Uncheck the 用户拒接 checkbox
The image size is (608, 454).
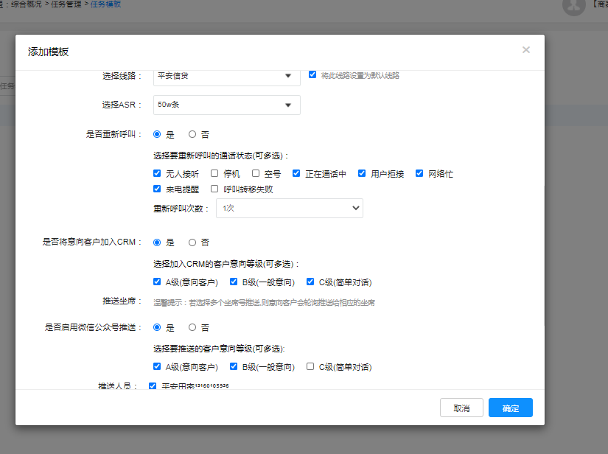[x=362, y=173]
